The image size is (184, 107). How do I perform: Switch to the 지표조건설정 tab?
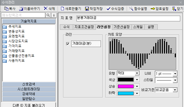(84, 27)
